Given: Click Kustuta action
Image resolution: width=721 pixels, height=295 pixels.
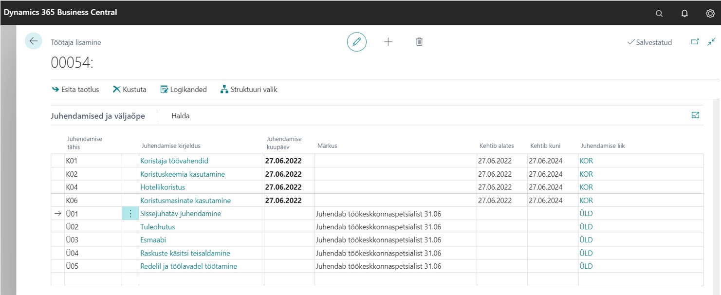Looking at the screenshot, I should pyautogui.click(x=129, y=90).
